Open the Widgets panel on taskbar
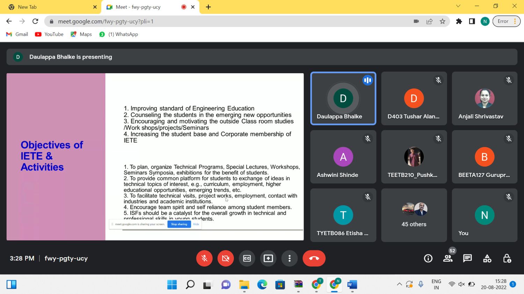Image resolution: width=524 pixels, height=294 pixels. pyautogui.click(x=12, y=285)
